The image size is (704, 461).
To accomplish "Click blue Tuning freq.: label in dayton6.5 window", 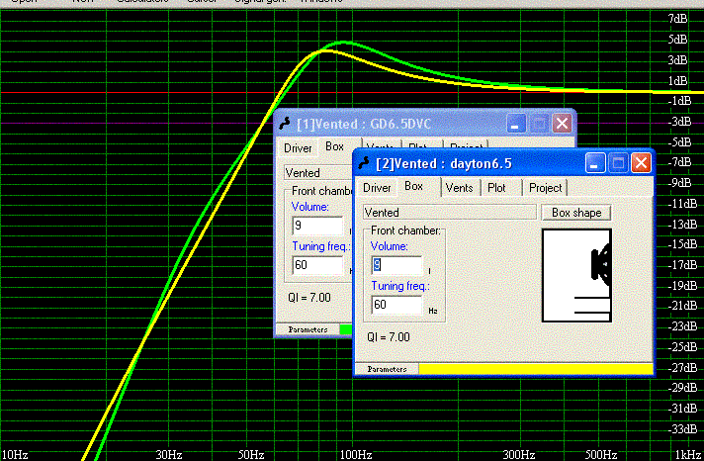I will (x=400, y=286).
